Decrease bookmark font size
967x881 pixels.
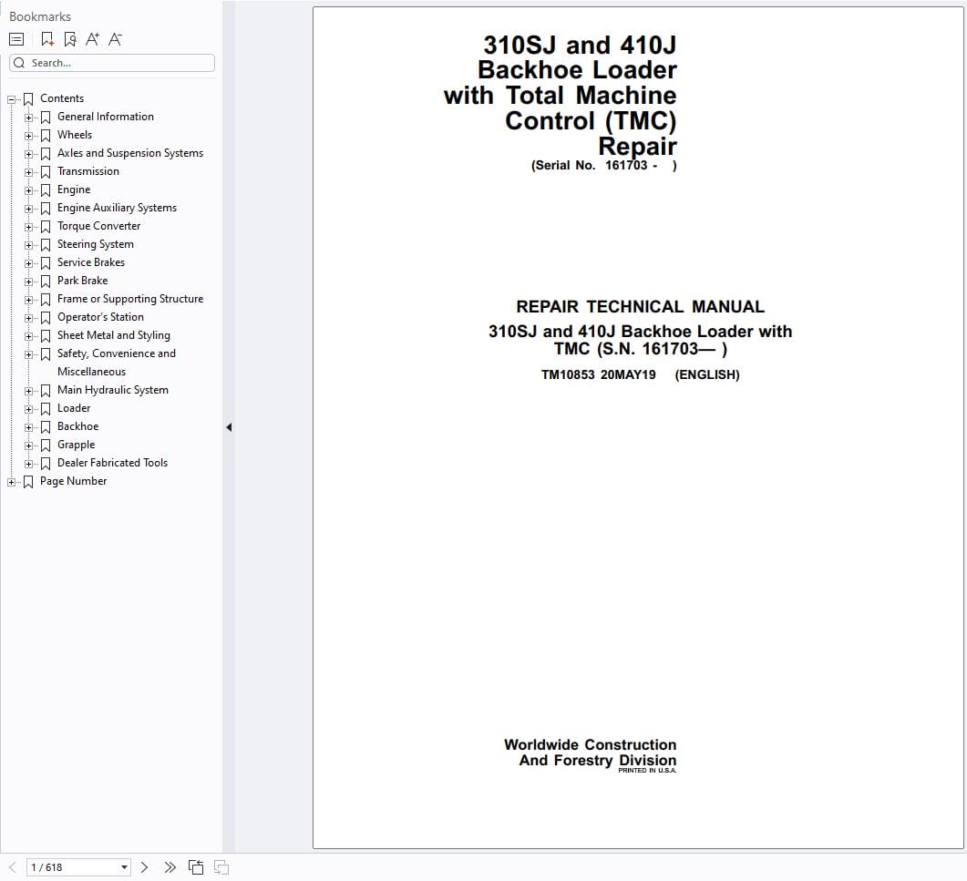(116, 39)
